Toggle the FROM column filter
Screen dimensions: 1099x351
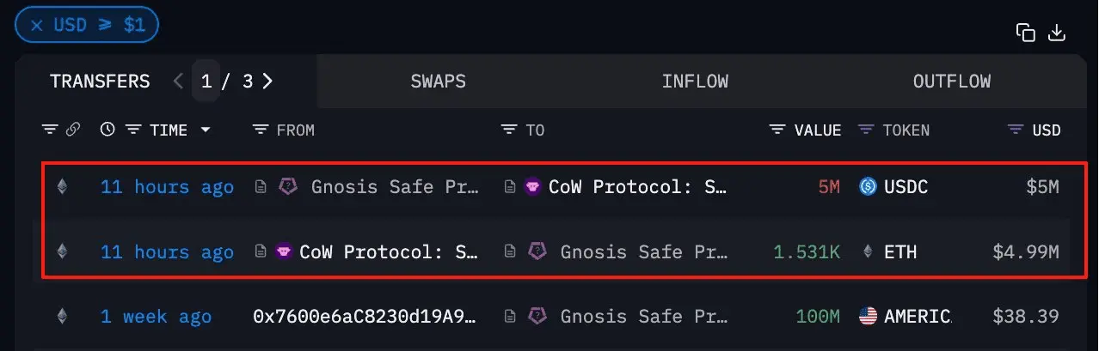click(261, 130)
